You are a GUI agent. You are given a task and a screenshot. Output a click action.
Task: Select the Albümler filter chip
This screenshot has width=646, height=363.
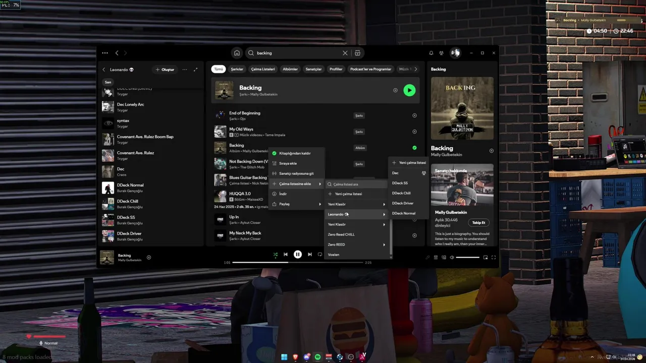pyautogui.click(x=290, y=69)
